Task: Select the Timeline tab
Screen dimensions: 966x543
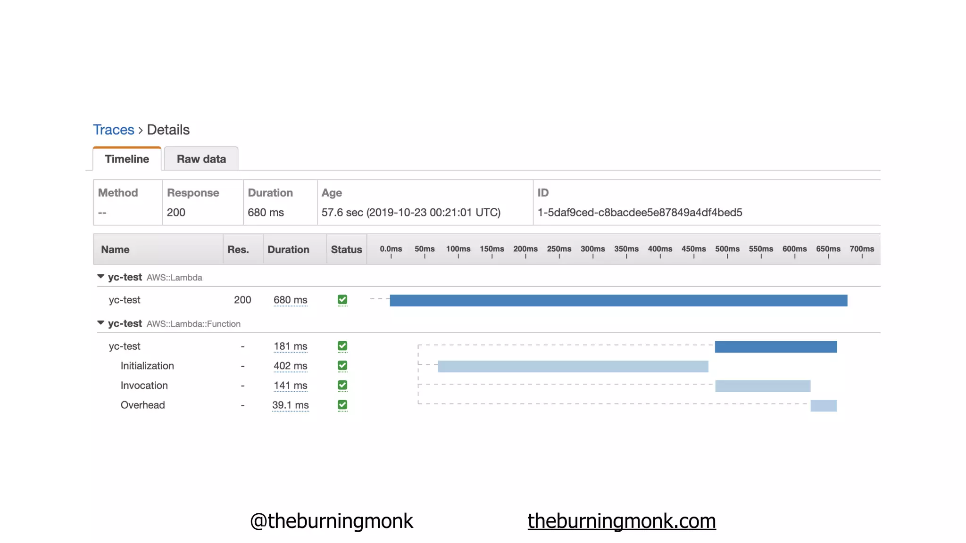Action: click(x=127, y=159)
